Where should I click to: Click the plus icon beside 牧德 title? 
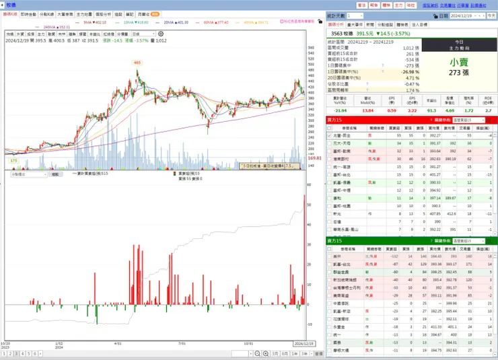tap(2, 5)
